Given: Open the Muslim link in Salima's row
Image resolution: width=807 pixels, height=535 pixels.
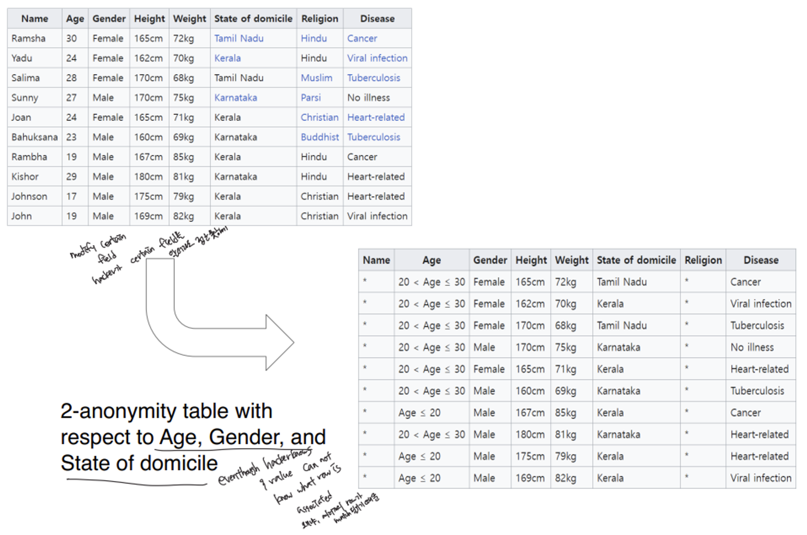Looking at the screenshot, I should click(x=316, y=78).
